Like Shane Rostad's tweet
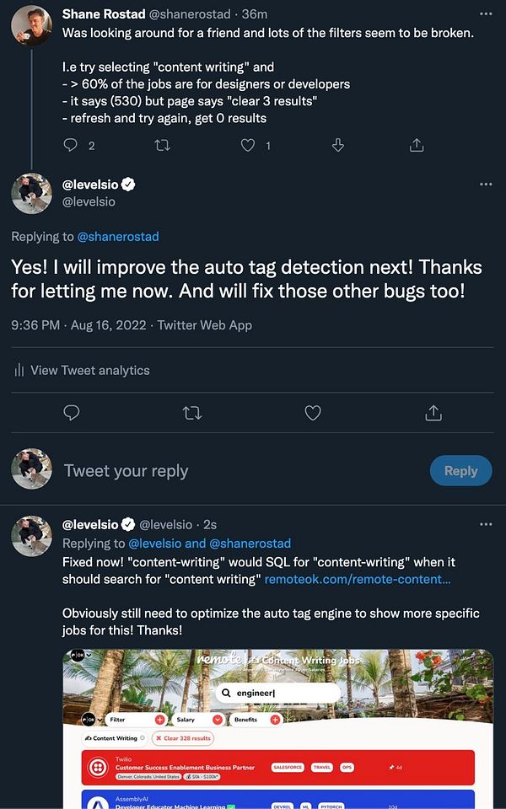The image size is (506, 809). [x=248, y=146]
